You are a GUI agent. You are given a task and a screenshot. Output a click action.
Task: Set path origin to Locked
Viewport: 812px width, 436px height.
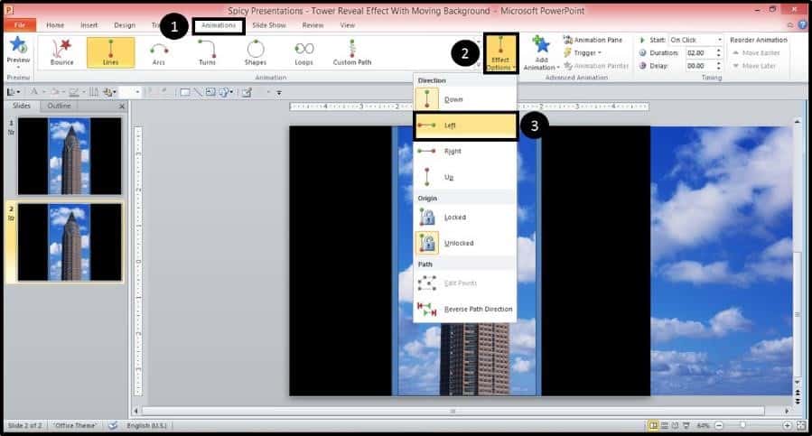click(x=465, y=217)
